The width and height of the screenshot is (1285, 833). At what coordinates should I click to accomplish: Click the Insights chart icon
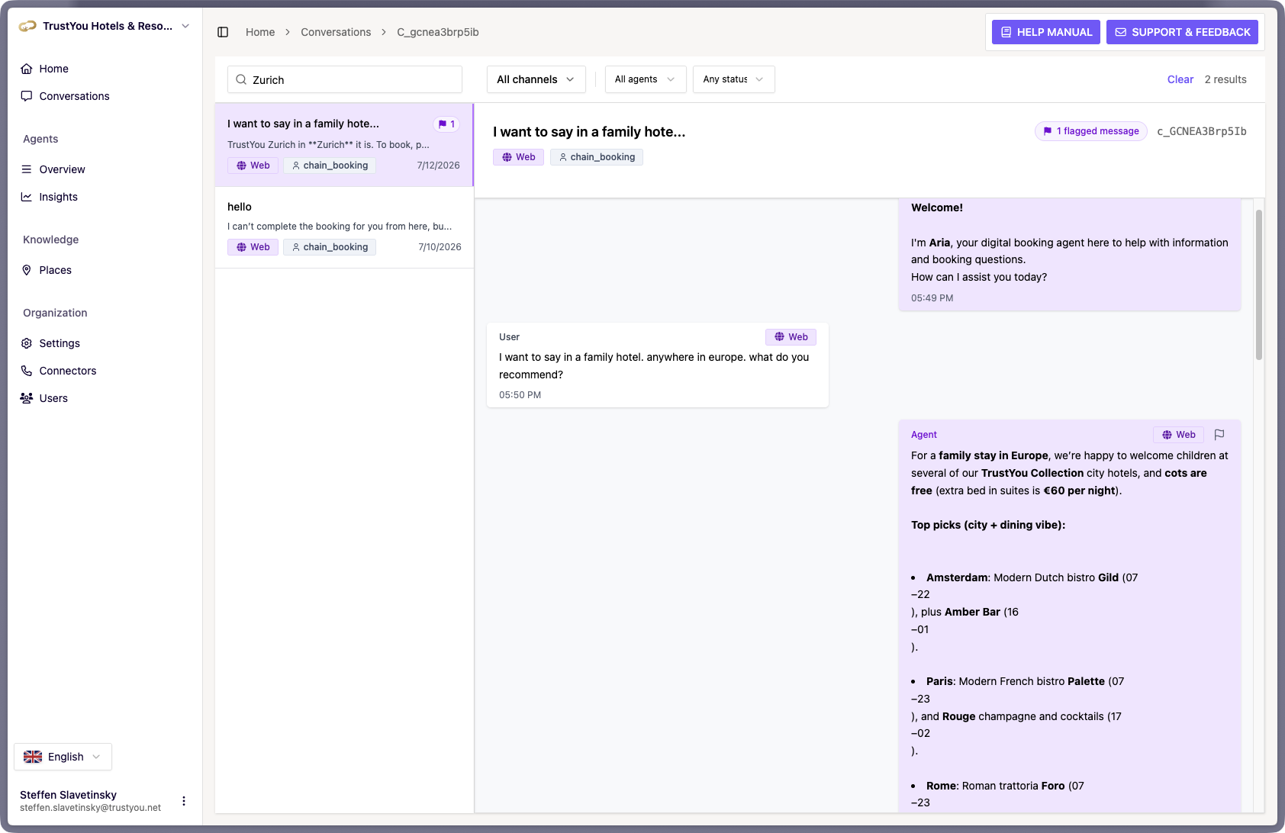[x=27, y=197]
